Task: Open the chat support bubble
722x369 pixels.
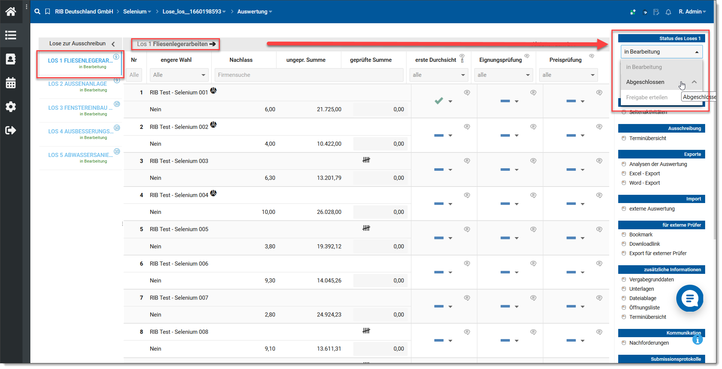Action: [x=689, y=298]
